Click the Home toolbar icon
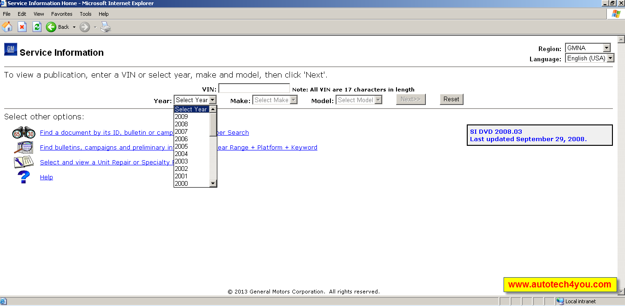Viewport: 625px width, 306px height. pos(7,27)
